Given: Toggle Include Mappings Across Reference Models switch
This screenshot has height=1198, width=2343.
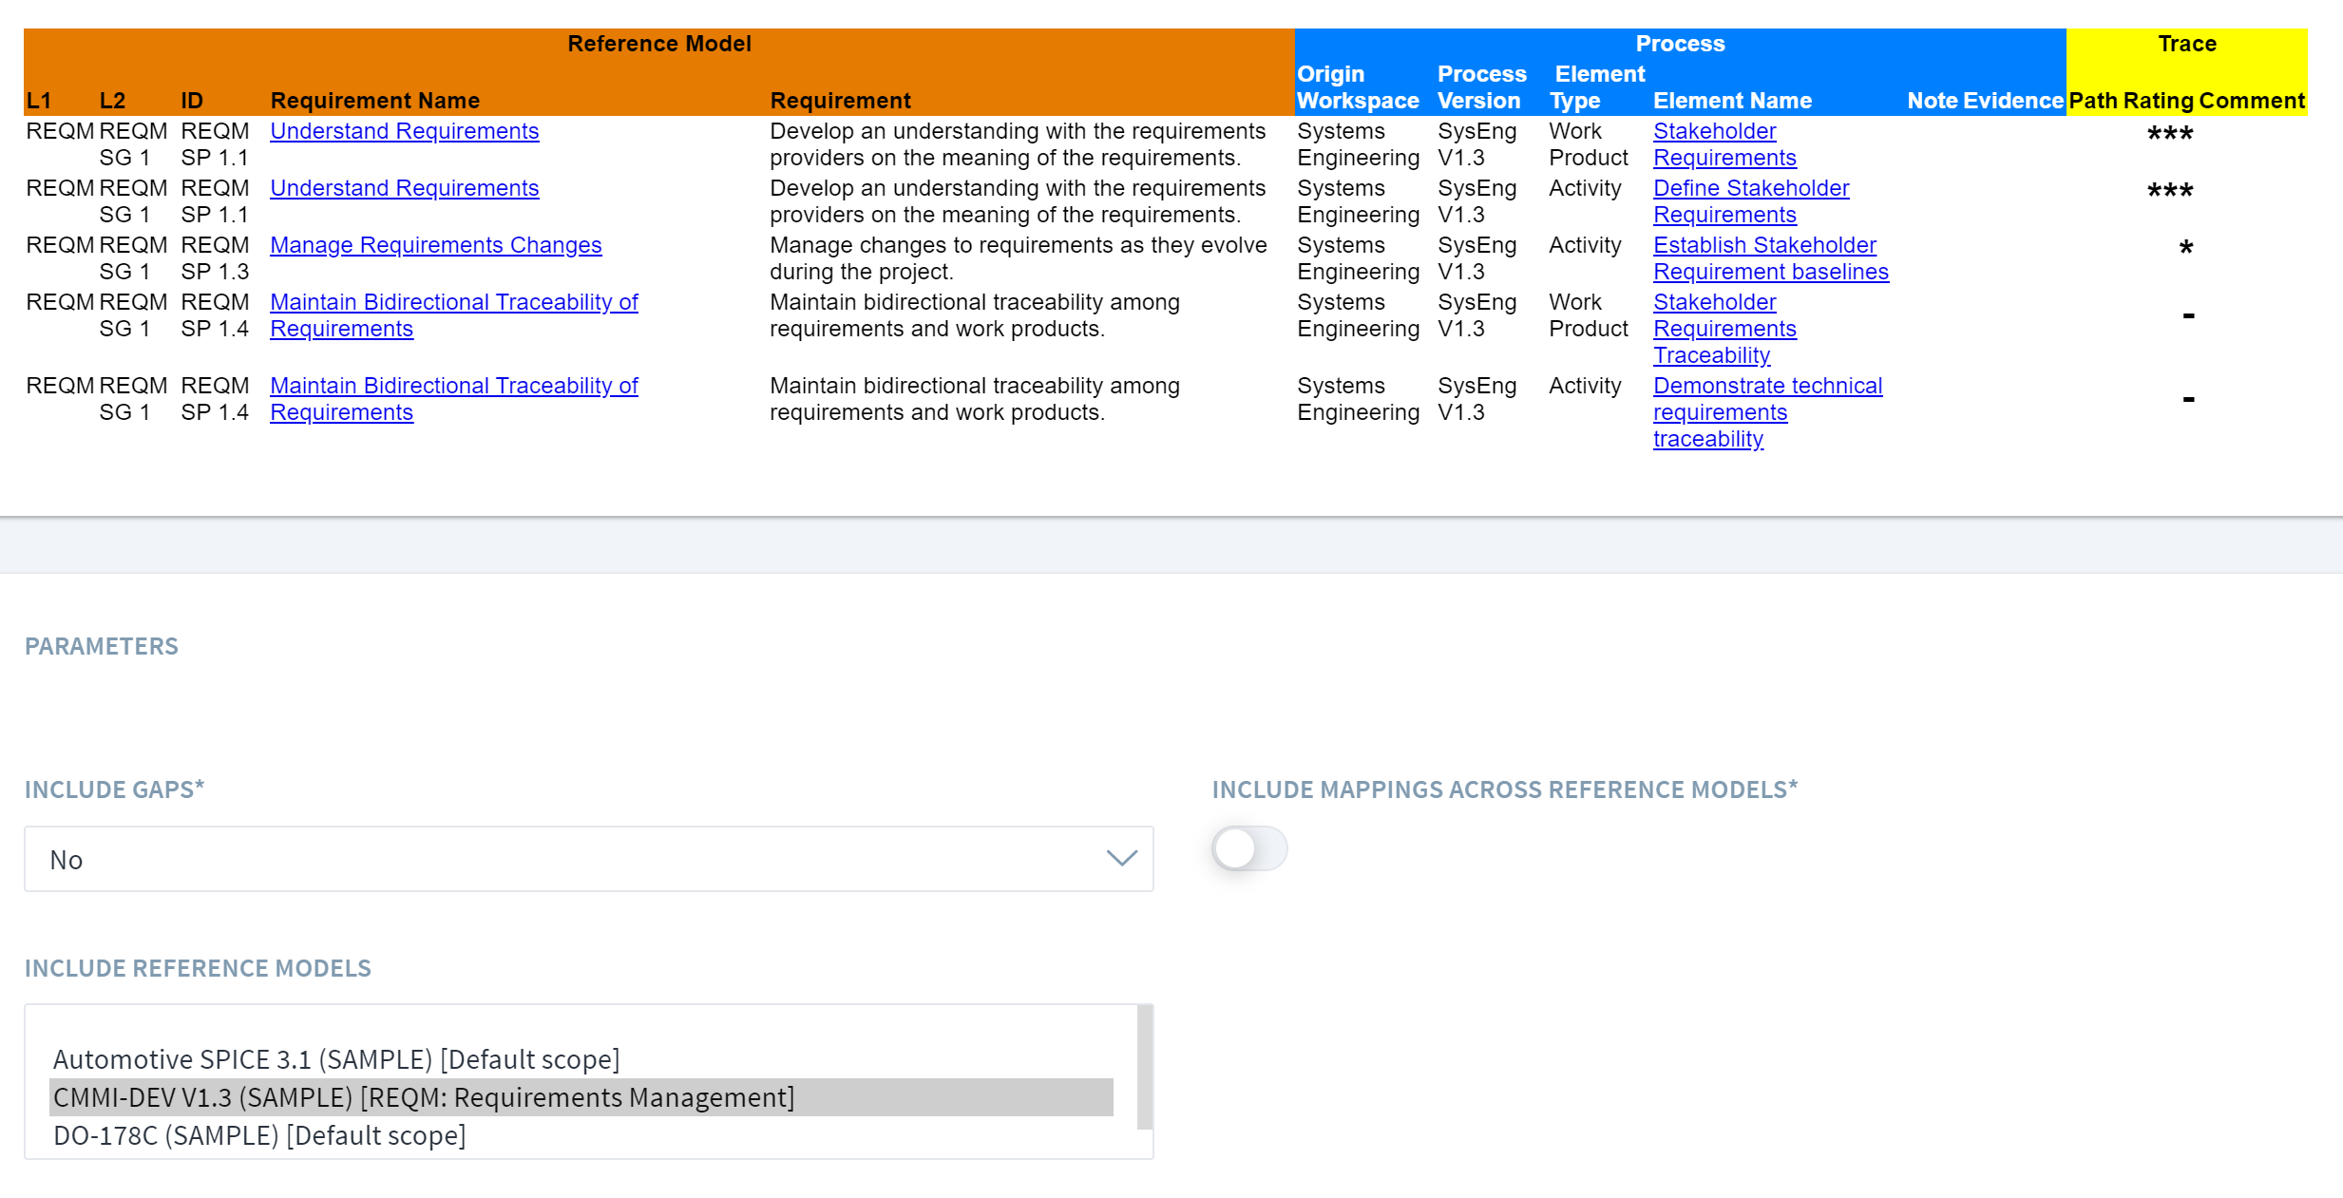Looking at the screenshot, I should click(1248, 848).
